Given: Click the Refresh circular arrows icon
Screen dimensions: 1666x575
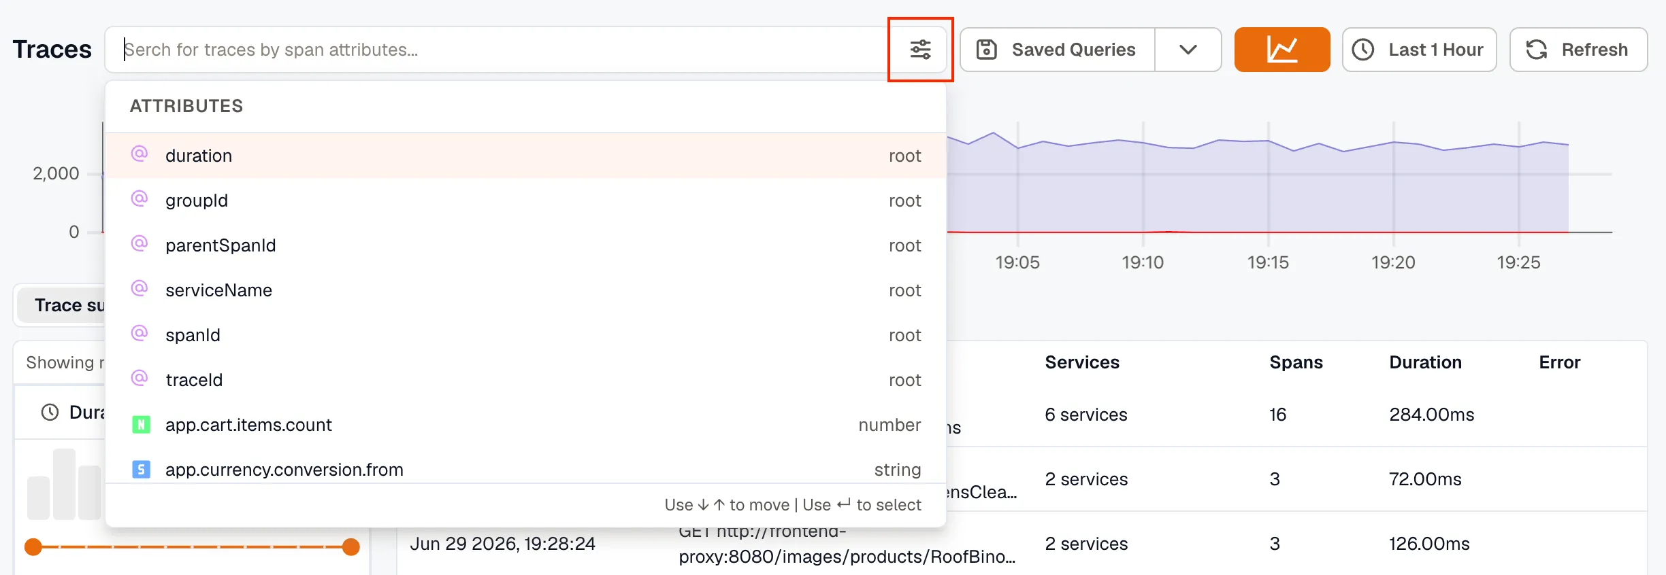Looking at the screenshot, I should coord(1537,50).
